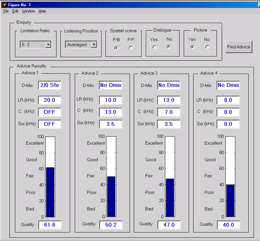Viewport: 260px width, 241px height.
Task: Open the File menu
Action: pyautogui.click(x=6, y=11)
